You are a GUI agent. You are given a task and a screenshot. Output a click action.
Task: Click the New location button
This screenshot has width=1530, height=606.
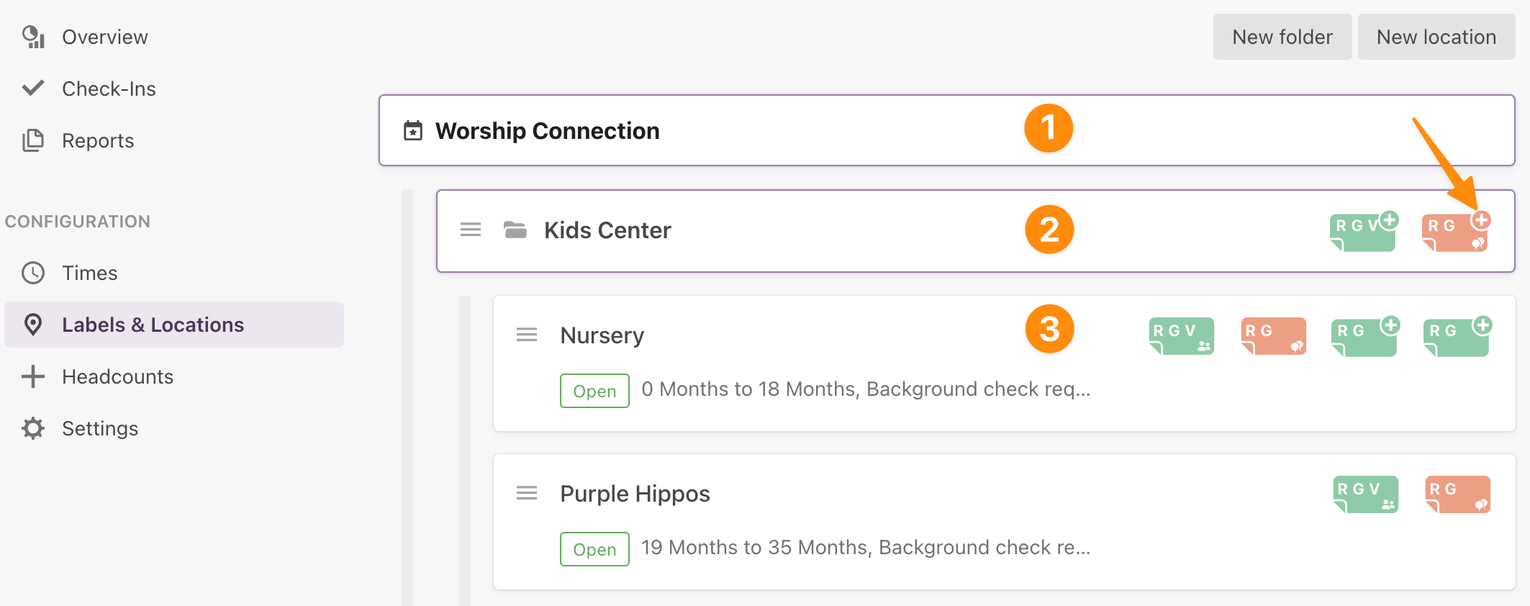pos(1436,37)
